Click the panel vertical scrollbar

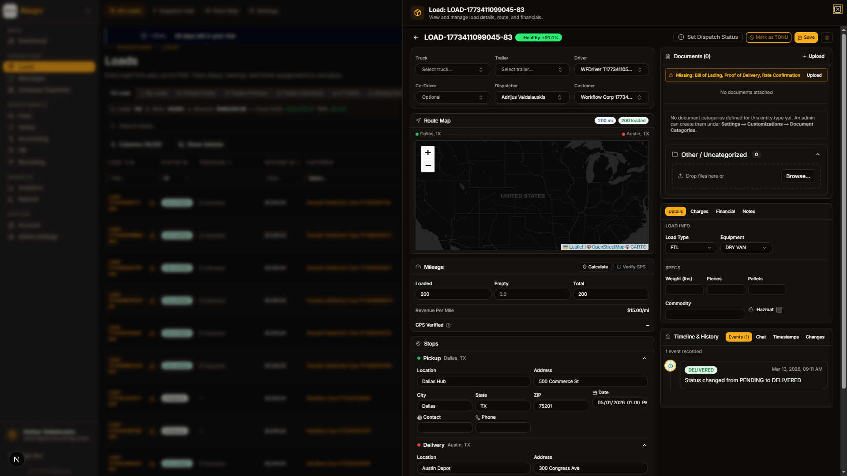coord(843,212)
